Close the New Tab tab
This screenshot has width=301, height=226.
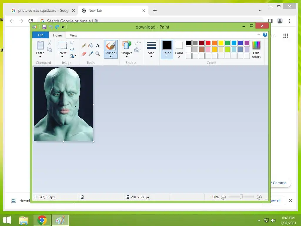tap(144, 11)
